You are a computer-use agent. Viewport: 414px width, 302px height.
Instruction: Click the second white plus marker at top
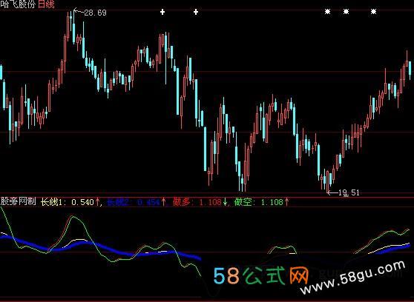196,12
